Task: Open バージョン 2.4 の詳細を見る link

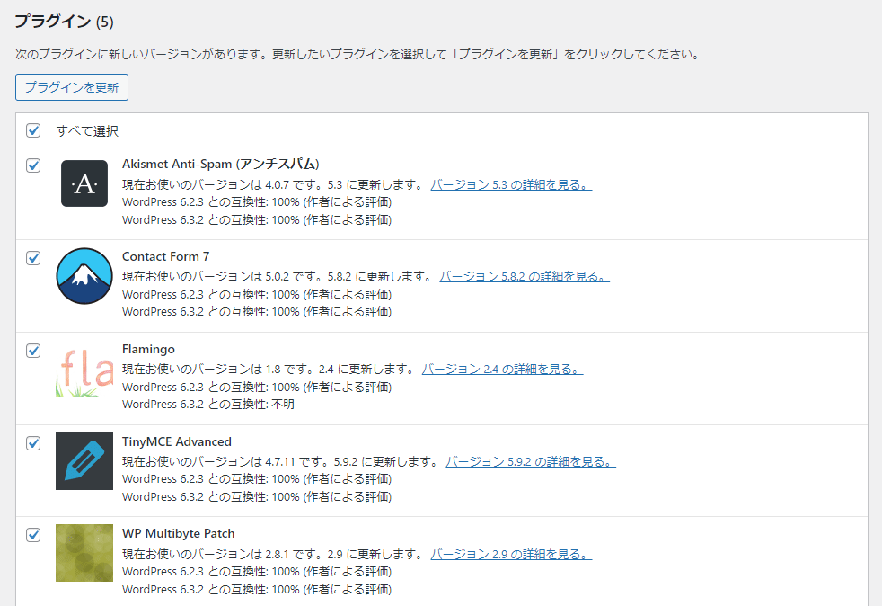Action: tap(502, 369)
